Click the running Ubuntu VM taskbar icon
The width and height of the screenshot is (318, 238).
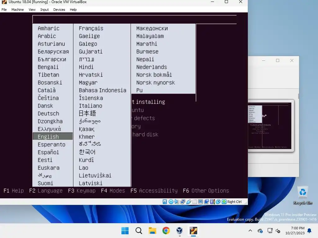pos(193,231)
